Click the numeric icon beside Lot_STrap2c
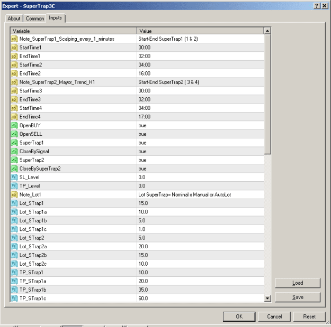Screen dimensions: 331x327 tap(14, 264)
